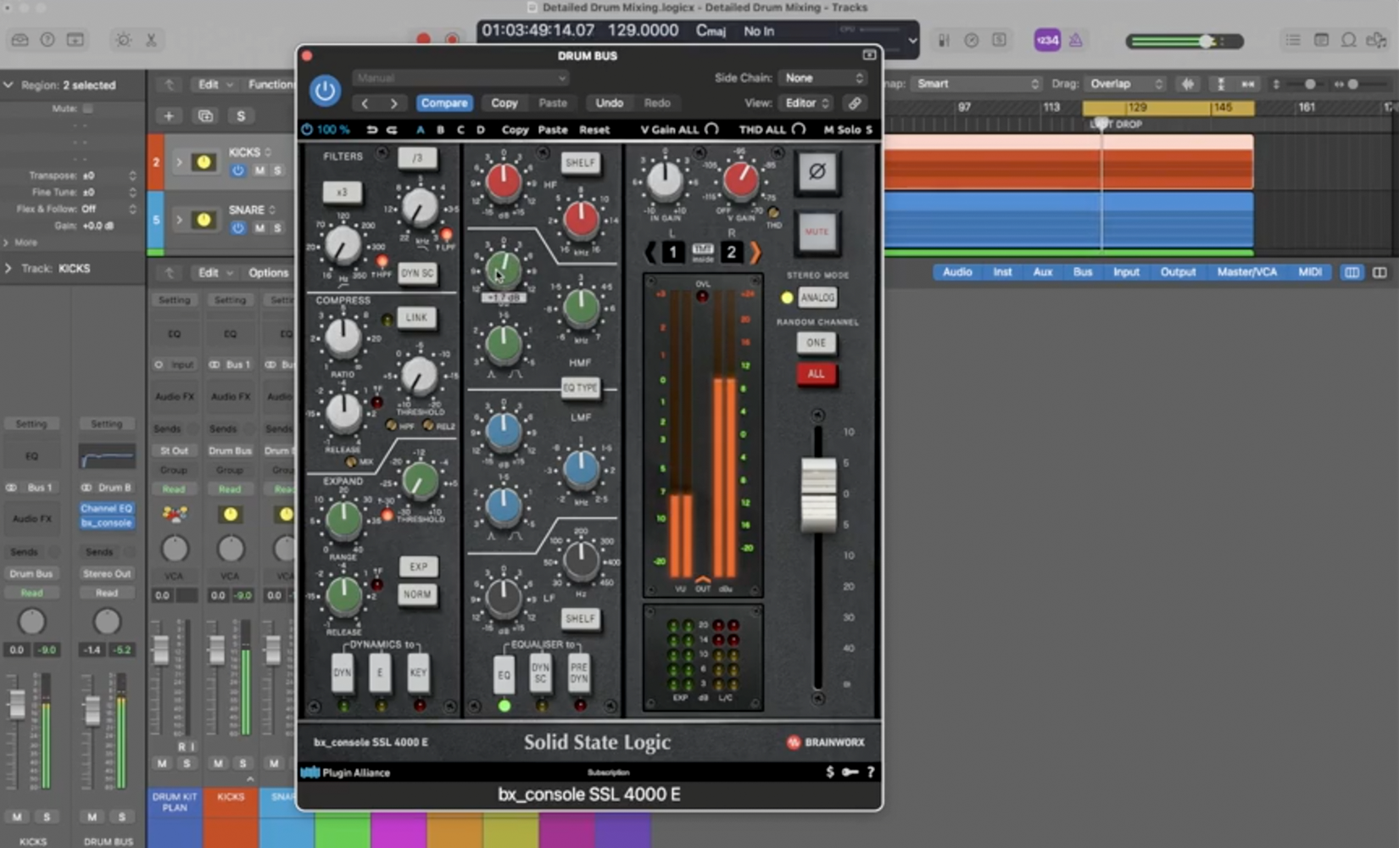The width and height of the screenshot is (1399, 848).
Task: Toggle the ANALOG stereo mode button
Action: 817,298
